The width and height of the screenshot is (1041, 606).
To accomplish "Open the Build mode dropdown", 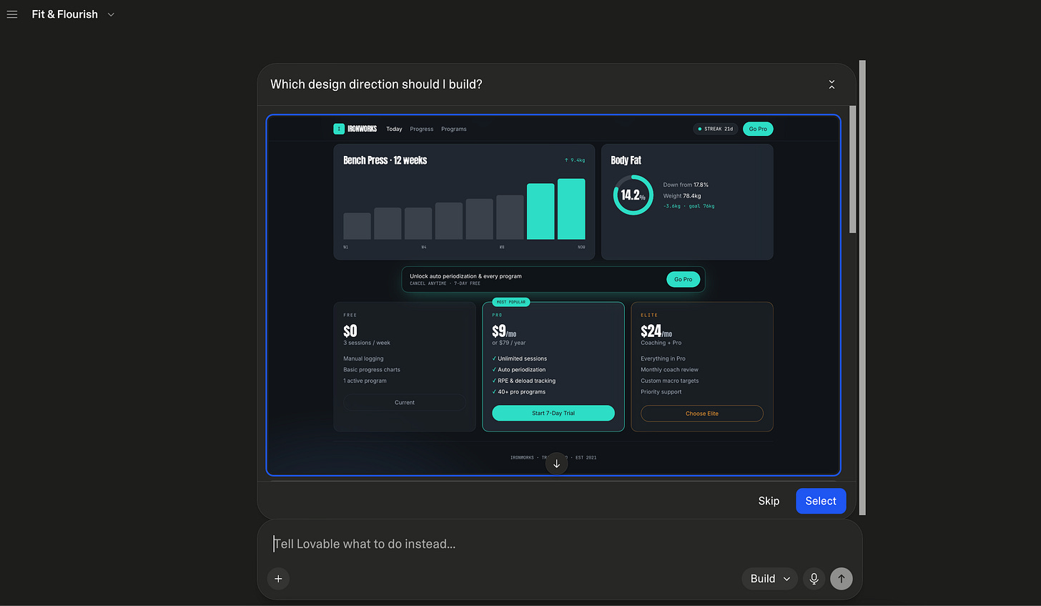I will click(x=770, y=579).
